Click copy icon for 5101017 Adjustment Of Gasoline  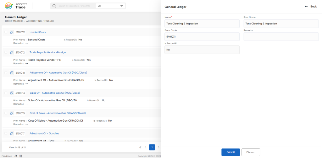(x=12, y=134)
